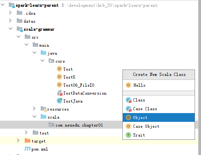Choose Case Object kind

(x=159, y=126)
